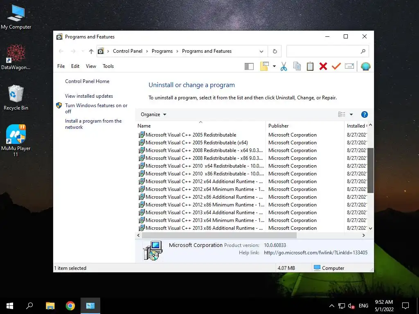Open File Explorer from the taskbar
419x314 pixels.
tap(50, 306)
